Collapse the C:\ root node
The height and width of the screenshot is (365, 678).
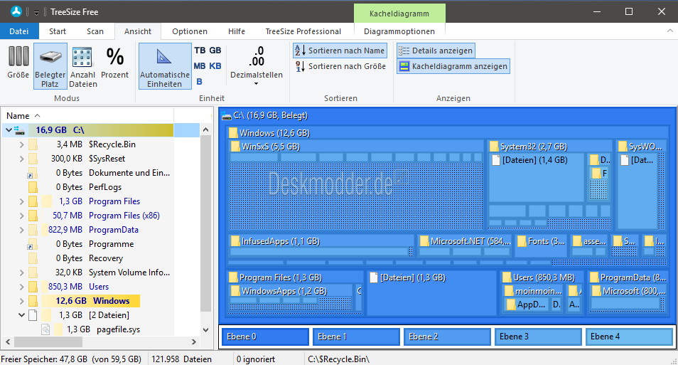(x=9, y=129)
